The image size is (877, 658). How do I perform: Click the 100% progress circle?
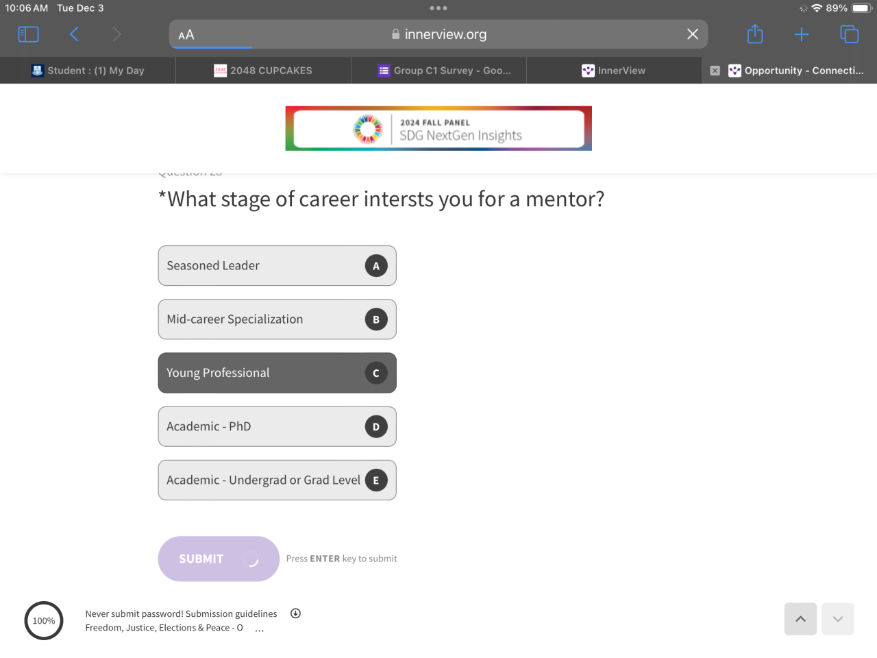click(x=44, y=621)
